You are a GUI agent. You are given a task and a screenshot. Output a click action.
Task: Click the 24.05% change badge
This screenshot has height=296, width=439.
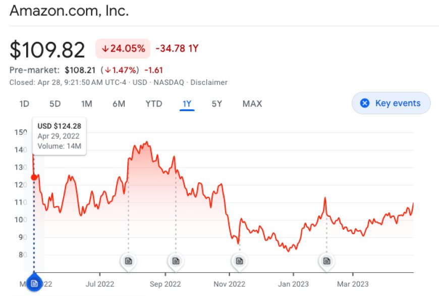point(123,49)
